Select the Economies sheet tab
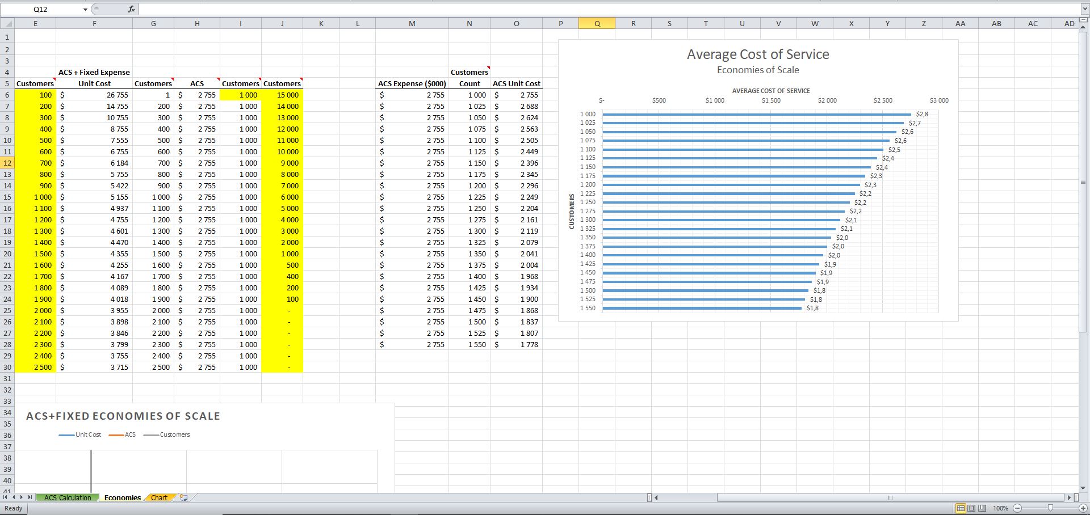 (x=121, y=497)
